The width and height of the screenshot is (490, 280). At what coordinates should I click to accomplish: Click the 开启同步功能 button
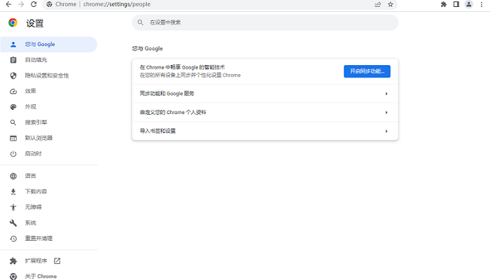(x=367, y=71)
